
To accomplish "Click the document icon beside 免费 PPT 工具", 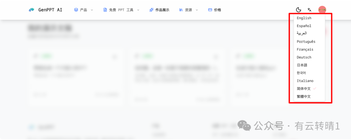I will [105, 10].
